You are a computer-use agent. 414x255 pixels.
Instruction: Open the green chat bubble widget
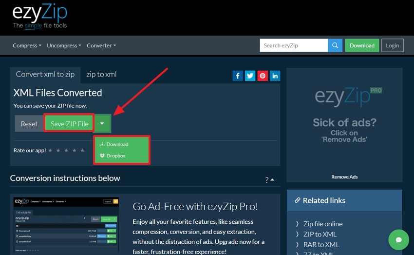[x=399, y=240]
